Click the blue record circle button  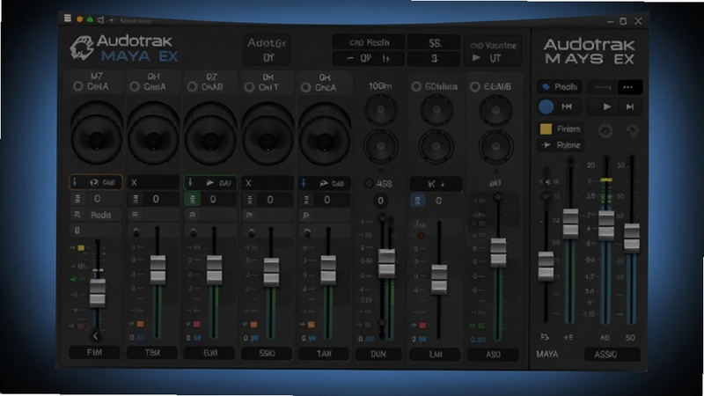tap(546, 106)
